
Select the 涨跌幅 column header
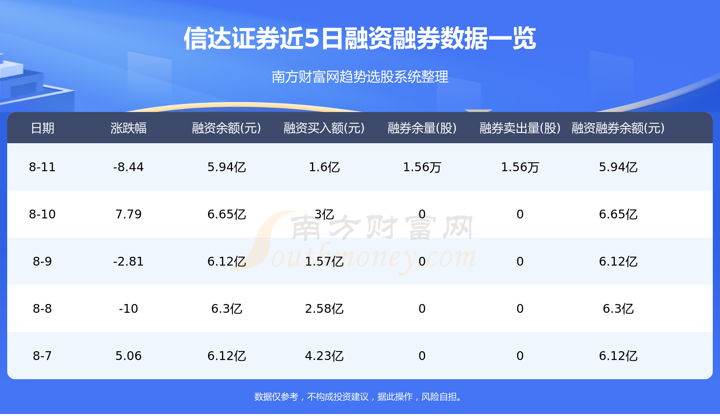point(128,128)
